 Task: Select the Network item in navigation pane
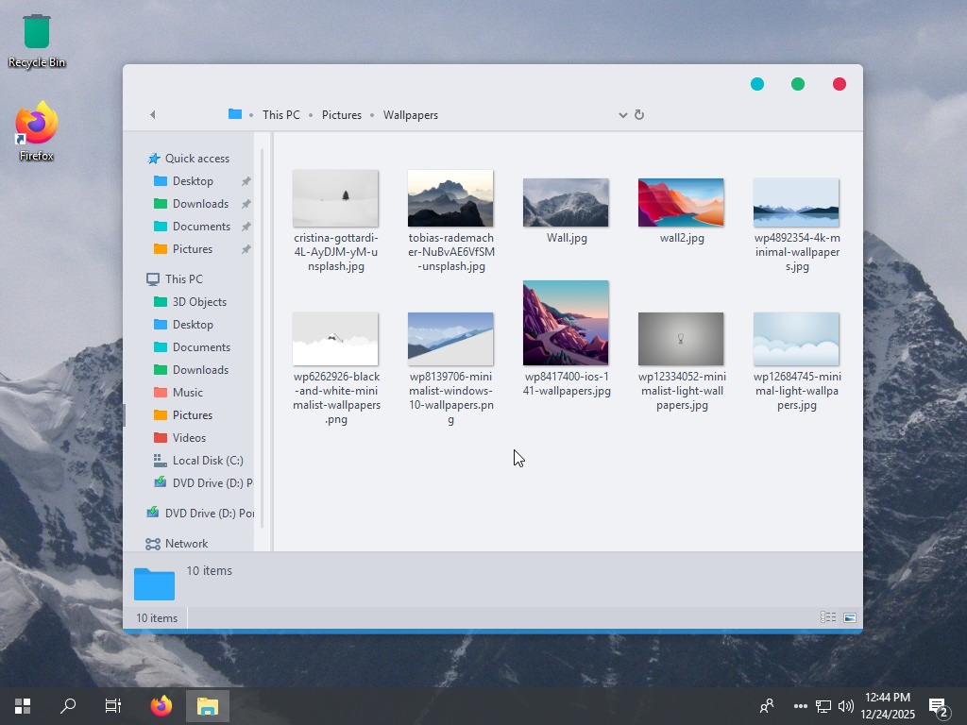pos(186,544)
